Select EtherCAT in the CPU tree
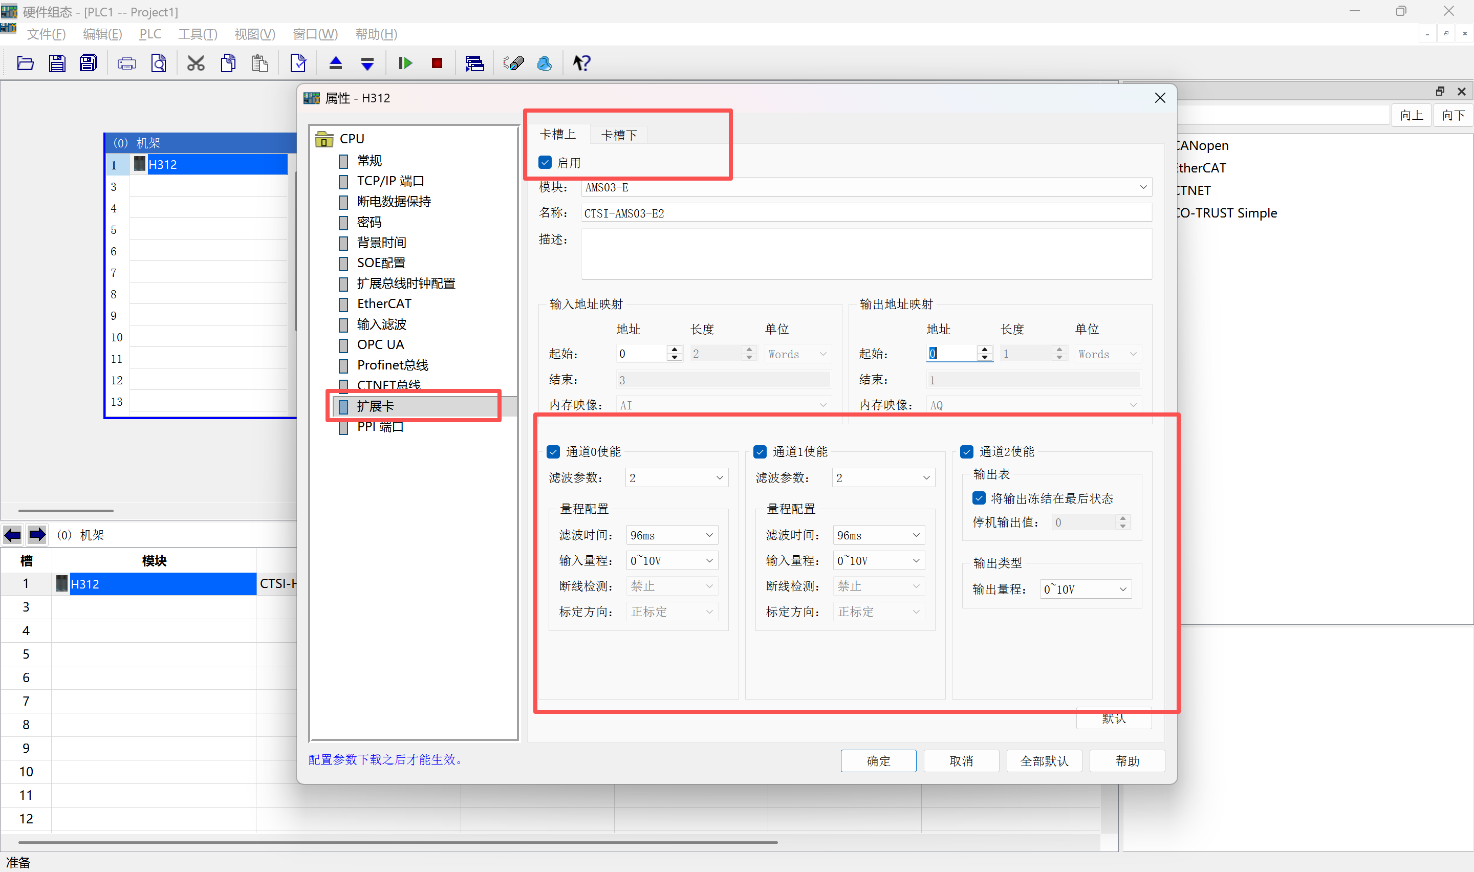The height and width of the screenshot is (872, 1474). tap(384, 304)
